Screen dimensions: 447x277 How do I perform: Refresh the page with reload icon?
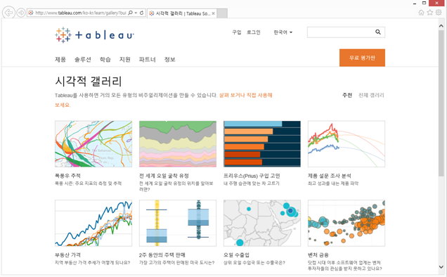click(142, 13)
